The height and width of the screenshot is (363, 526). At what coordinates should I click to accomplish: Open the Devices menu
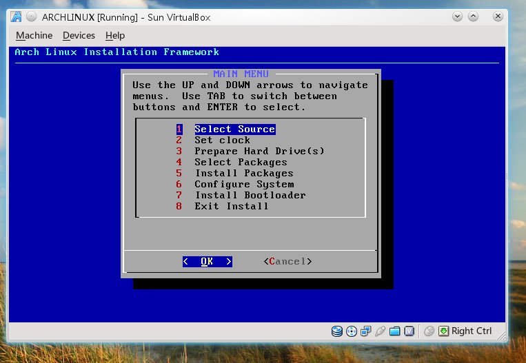(x=79, y=36)
